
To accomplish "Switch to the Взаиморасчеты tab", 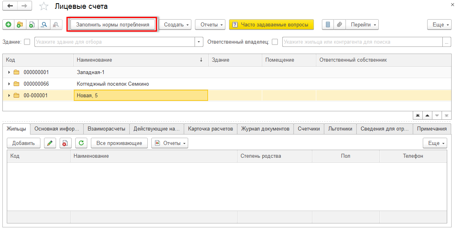I will 106,129.
